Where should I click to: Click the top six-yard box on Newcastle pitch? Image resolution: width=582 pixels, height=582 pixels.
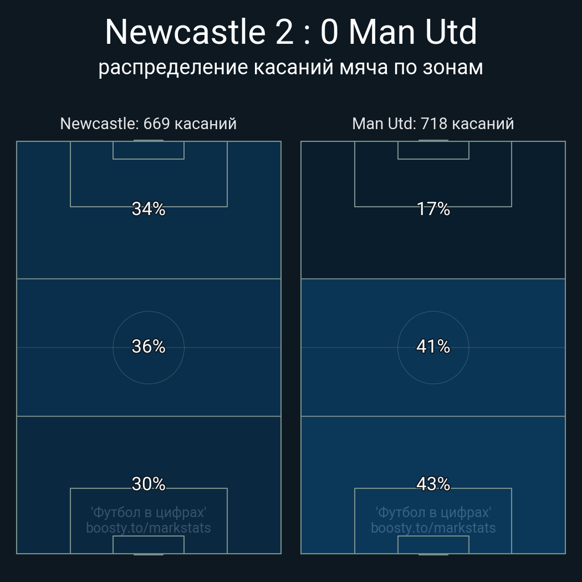tap(149, 150)
